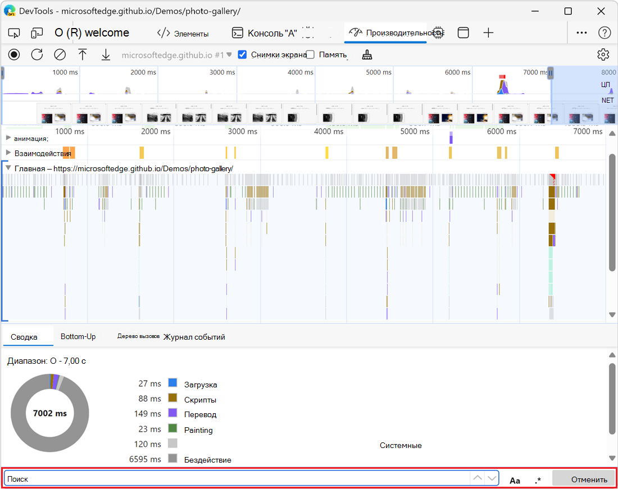The image size is (618, 489).
Task: Toggle match case Aa button
Action: pyautogui.click(x=515, y=480)
